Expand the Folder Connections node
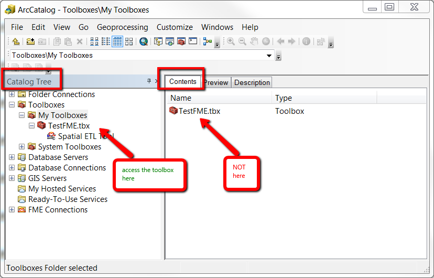The image size is (434, 278). [12, 94]
